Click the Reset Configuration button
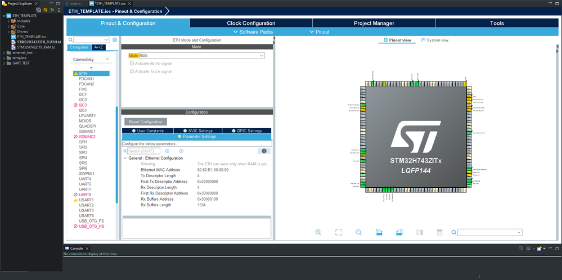 point(146,122)
